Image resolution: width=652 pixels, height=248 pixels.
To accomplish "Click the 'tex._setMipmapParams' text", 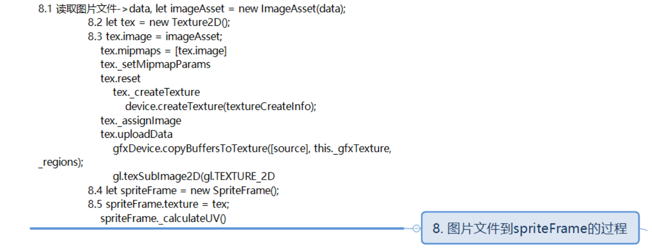I will [155, 64].
